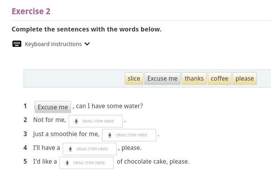Click the drop box after 'I'll have a'
The height and width of the screenshot is (181, 271).
[90, 149]
